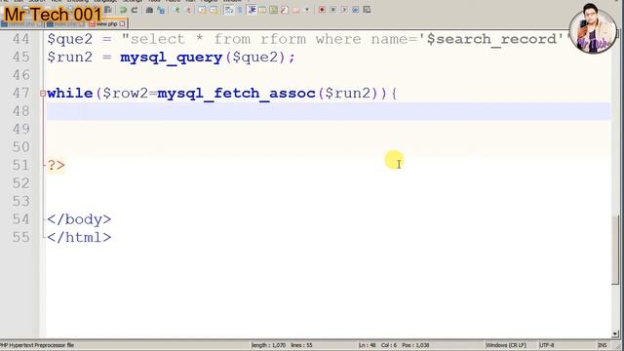
Task: Click the Zoom Out toolbar icon
Action: (x=187, y=10)
